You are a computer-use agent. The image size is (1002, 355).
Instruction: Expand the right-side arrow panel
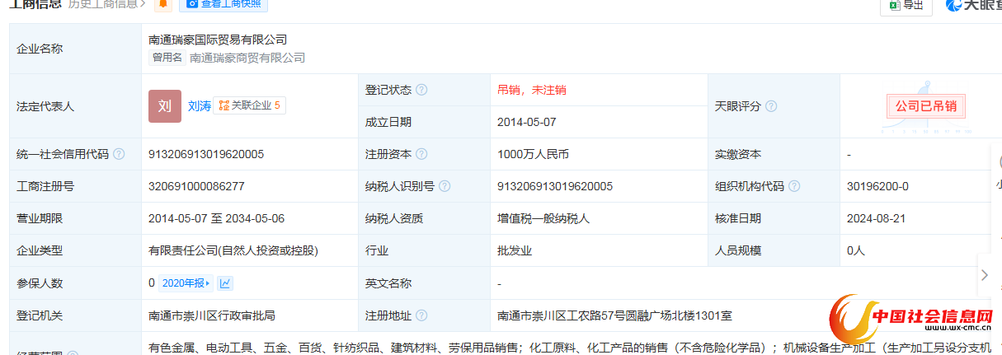tap(985, 275)
